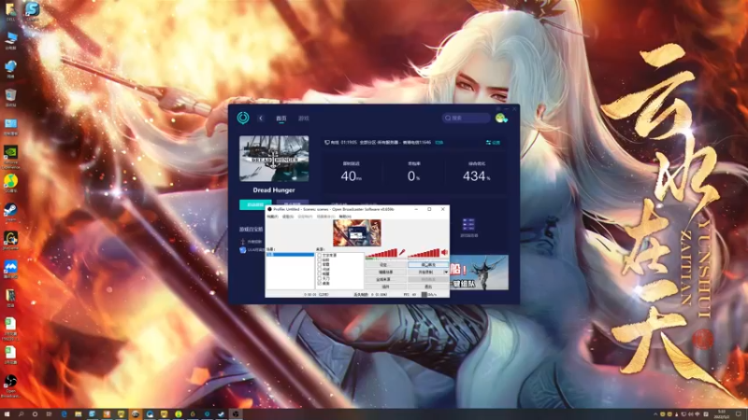Open the user avatar in the accelerator
This screenshot has height=420, width=748.
500,118
